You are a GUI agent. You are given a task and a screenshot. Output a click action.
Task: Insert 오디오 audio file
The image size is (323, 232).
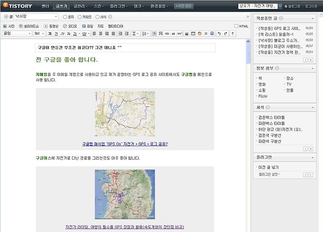(x=70, y=26)
